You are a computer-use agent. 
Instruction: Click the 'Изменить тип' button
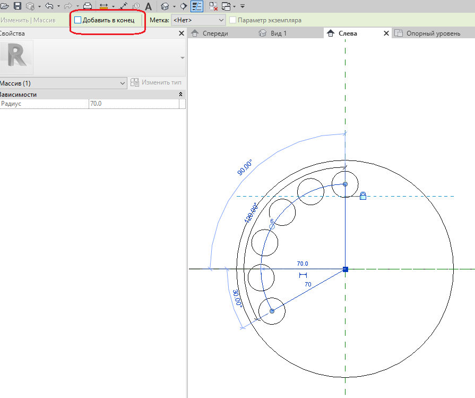pos(156,82)
